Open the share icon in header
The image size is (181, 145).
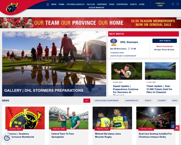click(x=173, y=4)
